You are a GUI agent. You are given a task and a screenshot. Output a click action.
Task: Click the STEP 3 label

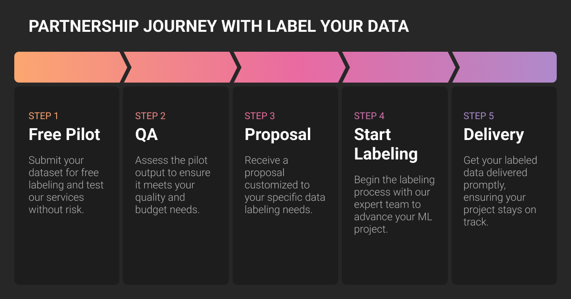point(260,116)
